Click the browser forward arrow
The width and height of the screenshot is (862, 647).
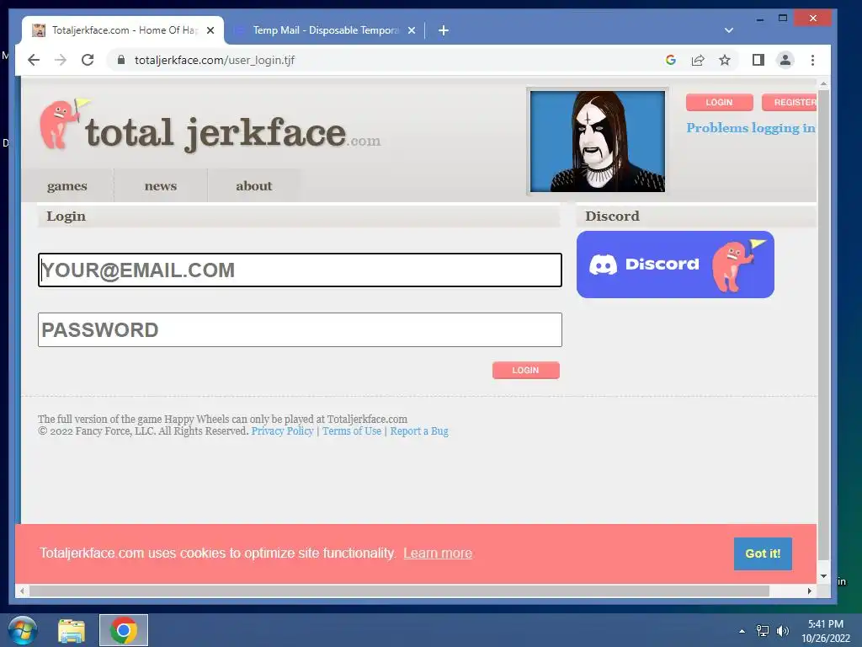(x=61, y=60)
